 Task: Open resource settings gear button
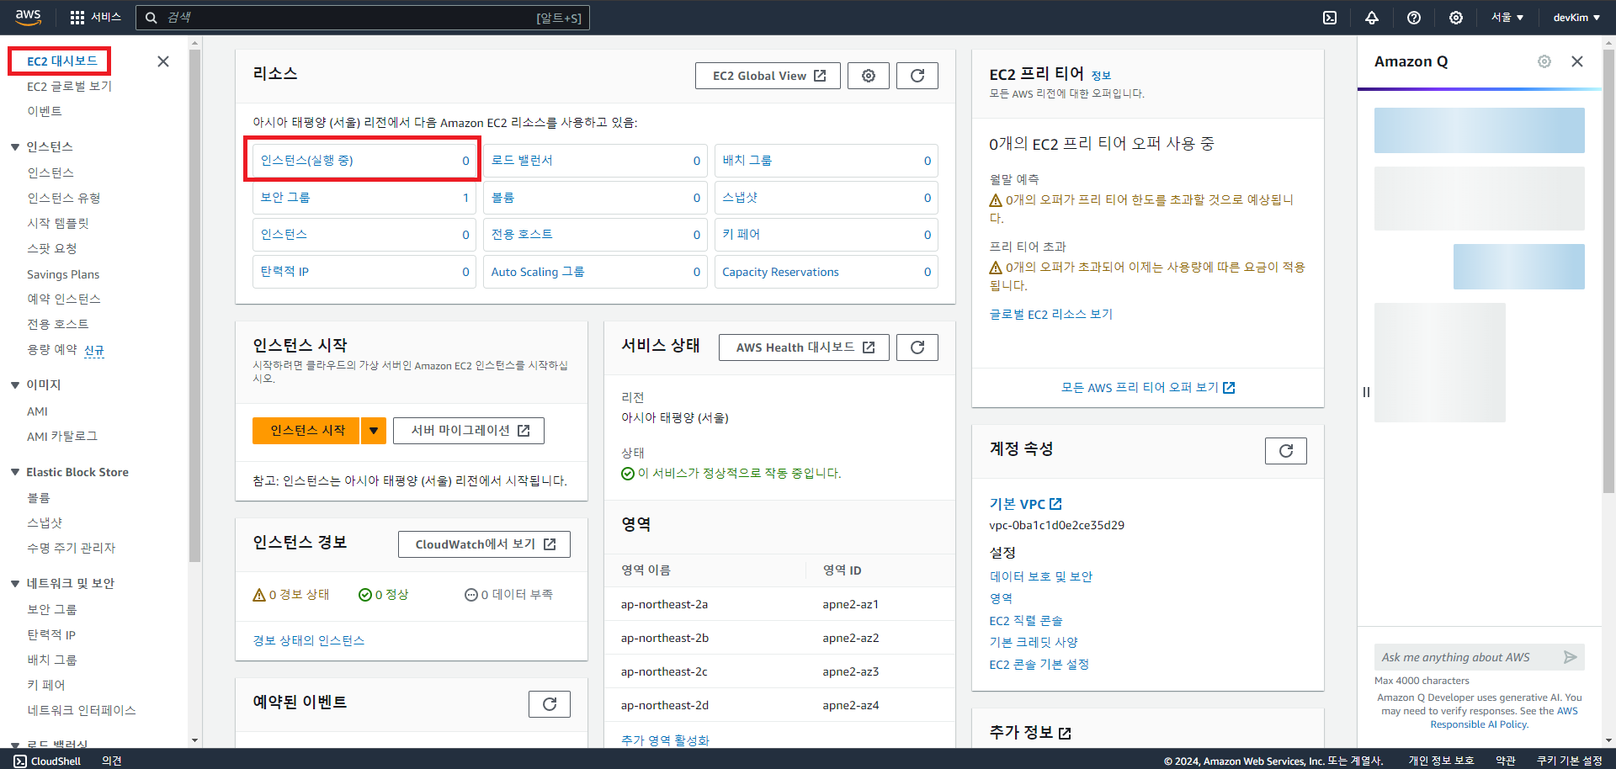coord(869,76)
